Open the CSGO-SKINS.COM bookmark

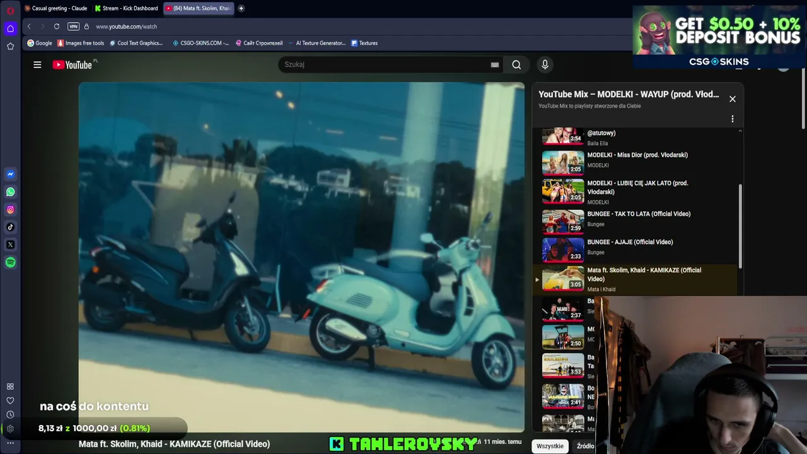click(200, 43)
